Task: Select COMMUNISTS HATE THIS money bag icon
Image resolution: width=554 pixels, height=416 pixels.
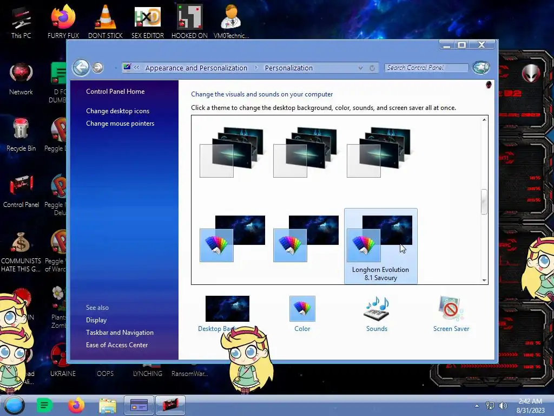Action: pos(21,252)
